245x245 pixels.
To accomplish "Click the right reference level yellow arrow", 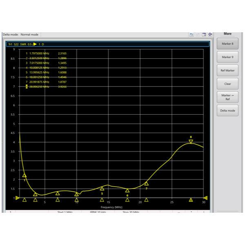I will (x=205, y=198).
